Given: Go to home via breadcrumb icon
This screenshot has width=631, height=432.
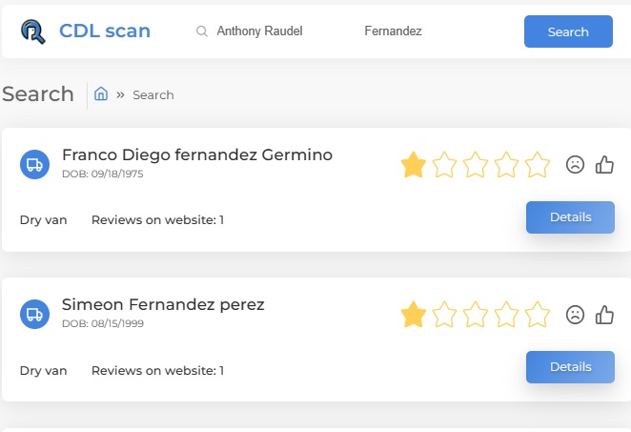Looking at the screenshot, I should (101, 94).
